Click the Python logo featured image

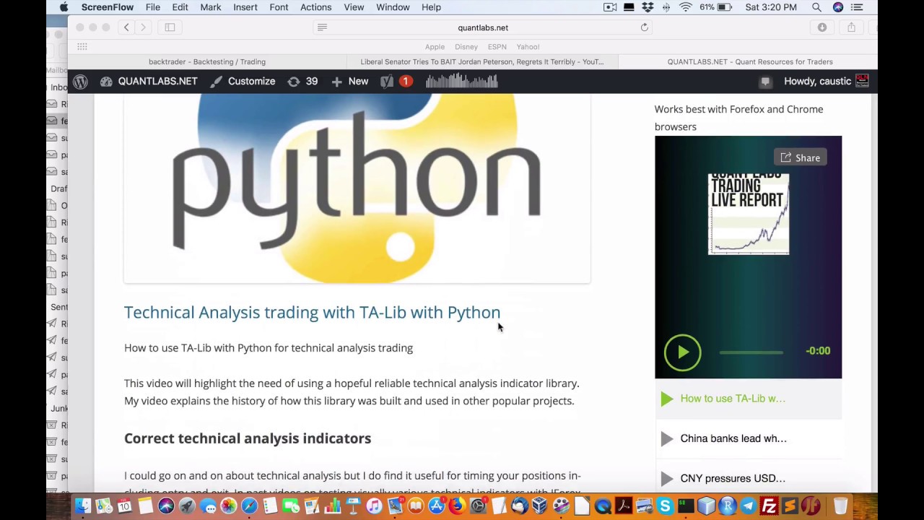[x=357, y=188]
